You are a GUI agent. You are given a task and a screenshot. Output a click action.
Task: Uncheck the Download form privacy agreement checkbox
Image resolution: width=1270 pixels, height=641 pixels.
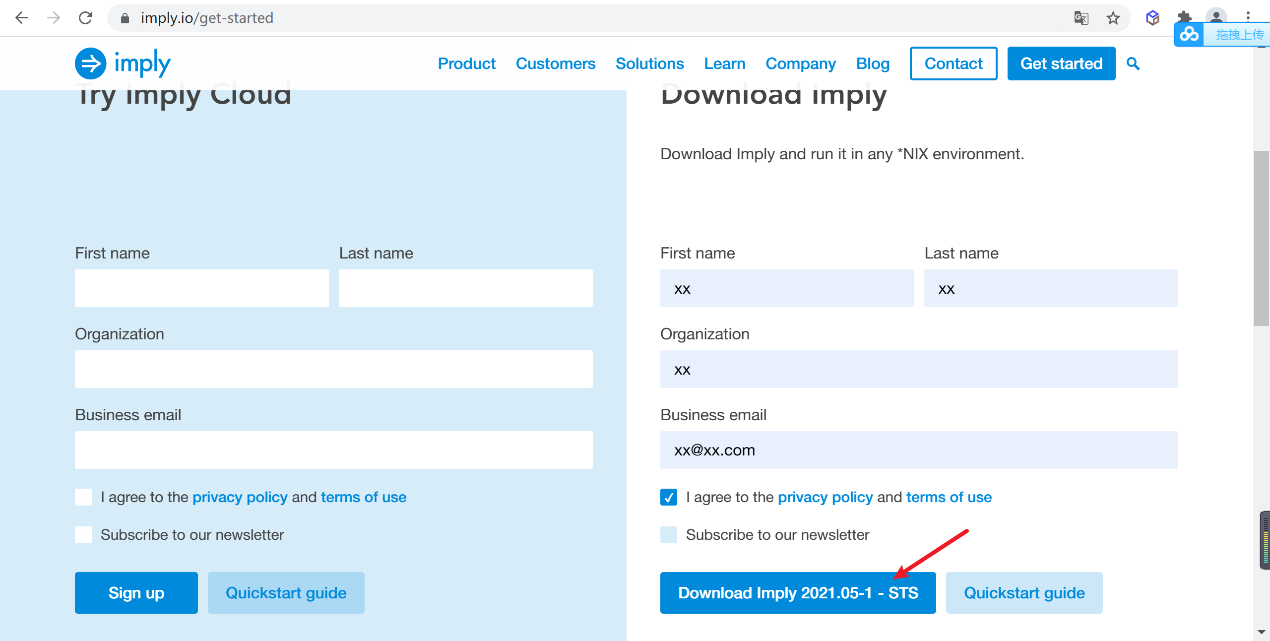pyautogui.click(x=668, y=497)
